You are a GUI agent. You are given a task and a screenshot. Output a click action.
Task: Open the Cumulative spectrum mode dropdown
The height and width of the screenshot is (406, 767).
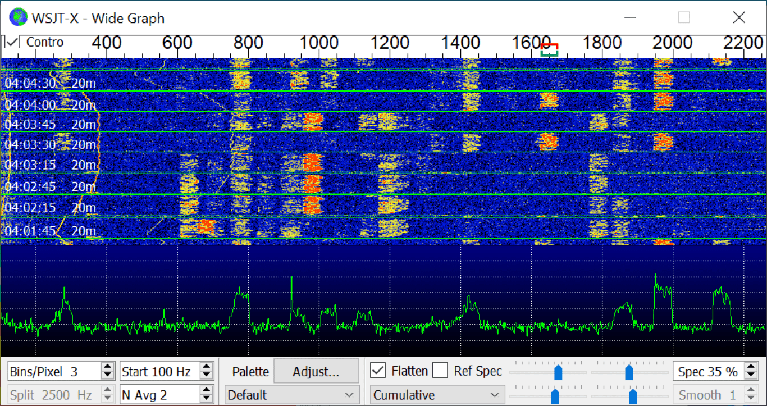pyautogui.click(x=437, y=395)
